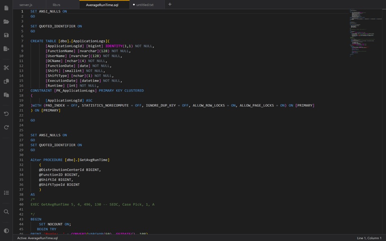Click '[DCName]' column on line 11
This screenshot has height=241, width=386.
(x=54, y=61)
